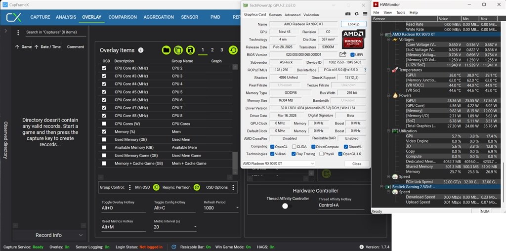Click the HWMonitor title bar app icon
Image resolution: width=506 pixels, height=251 pixels.
coord(376,4)
